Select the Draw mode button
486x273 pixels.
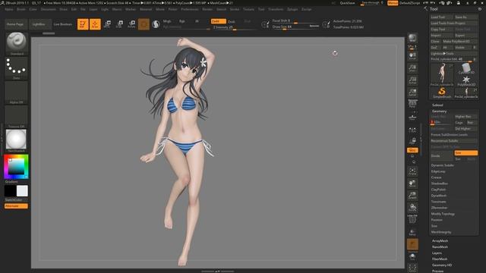click(x=95, y=24)
